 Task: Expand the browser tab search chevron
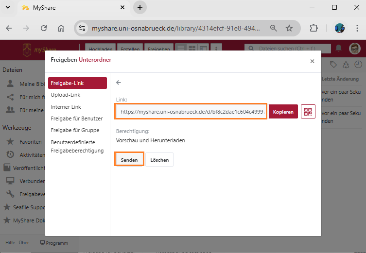[8, 7]
